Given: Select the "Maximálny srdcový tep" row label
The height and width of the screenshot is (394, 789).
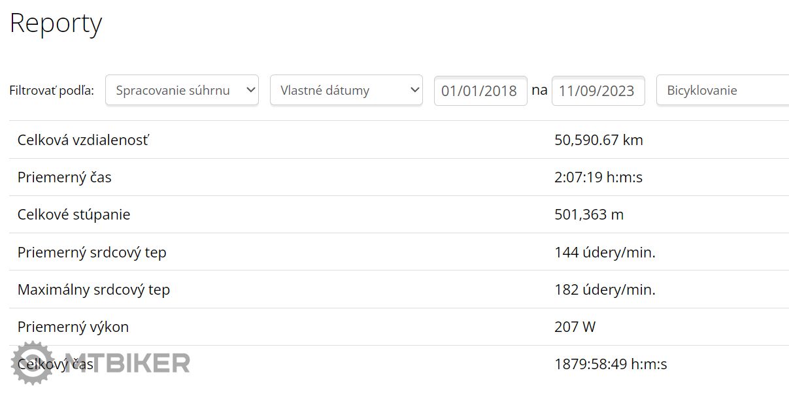Looking at the screenshot, I should [93, 289].
